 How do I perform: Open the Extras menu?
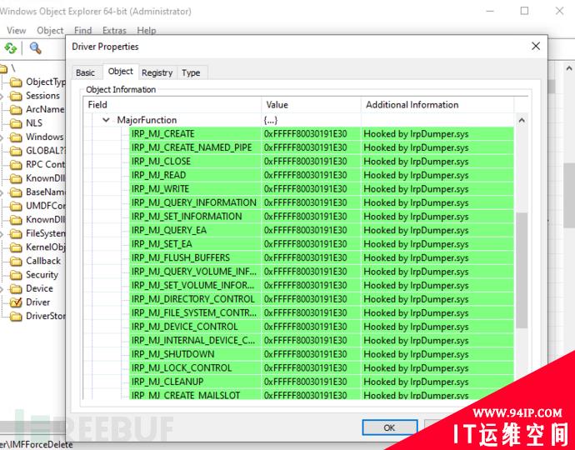(114, 31)
